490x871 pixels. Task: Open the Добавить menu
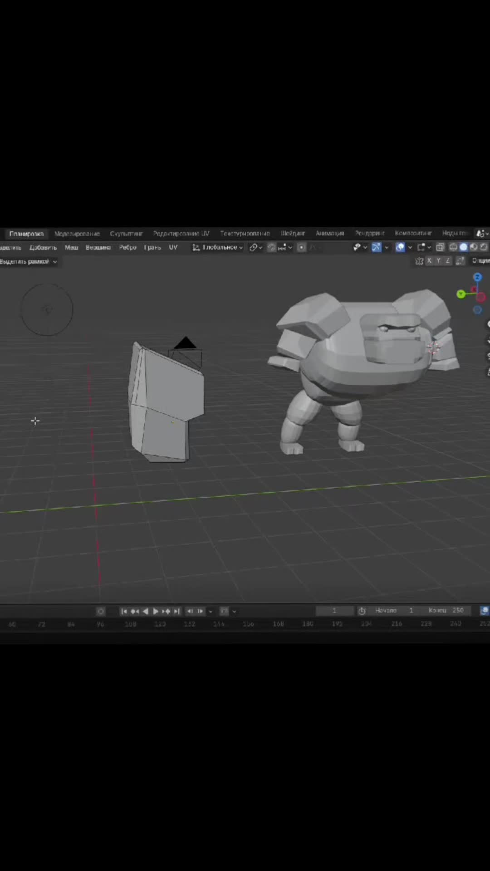(x=43, y=248)
